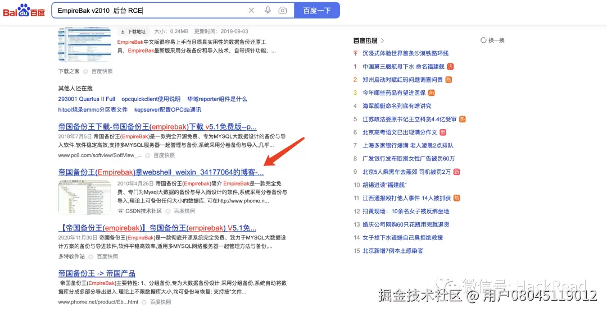Open result 【帝国备份王(empirebak)】V5.1免
The height and width of the screenshot is (313, 607).
(157, 228)
